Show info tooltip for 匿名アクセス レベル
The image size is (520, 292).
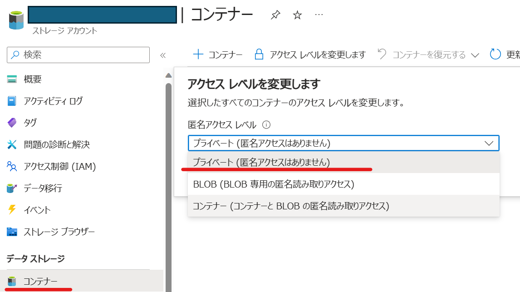click(266, 125)
